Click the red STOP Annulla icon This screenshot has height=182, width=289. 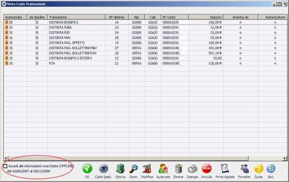(x=207, y=169)
